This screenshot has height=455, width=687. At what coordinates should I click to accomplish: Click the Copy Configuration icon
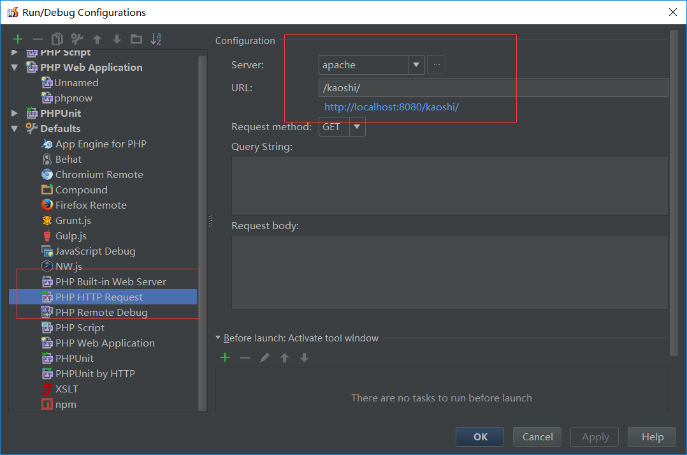point(57,39)
